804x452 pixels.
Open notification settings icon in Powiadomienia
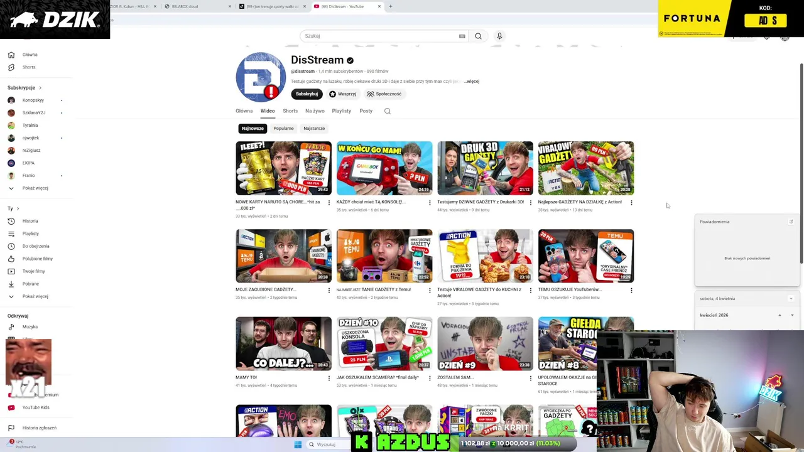791,222
